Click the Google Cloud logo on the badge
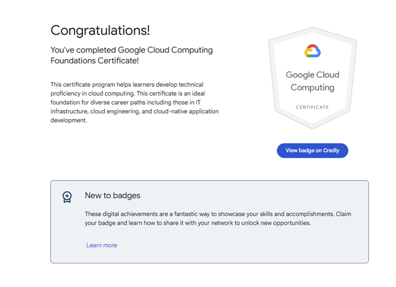 [312, 51]
